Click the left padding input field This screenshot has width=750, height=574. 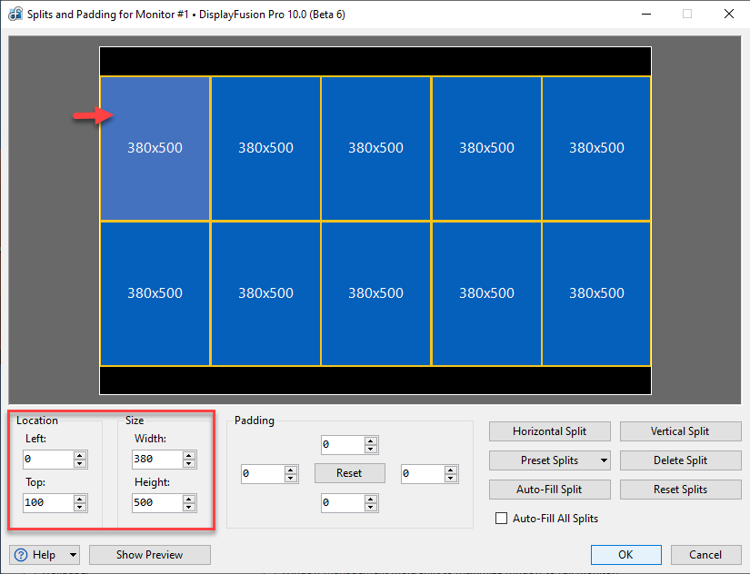(262, 474)
